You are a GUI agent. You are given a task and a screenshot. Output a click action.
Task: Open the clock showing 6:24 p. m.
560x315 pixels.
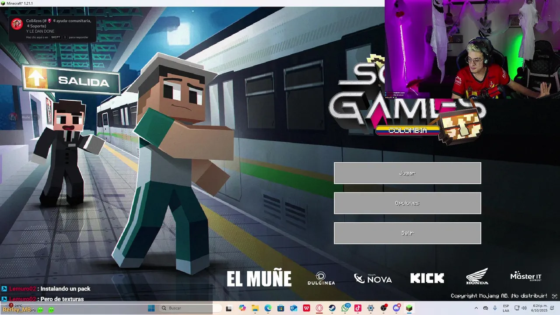539,308
